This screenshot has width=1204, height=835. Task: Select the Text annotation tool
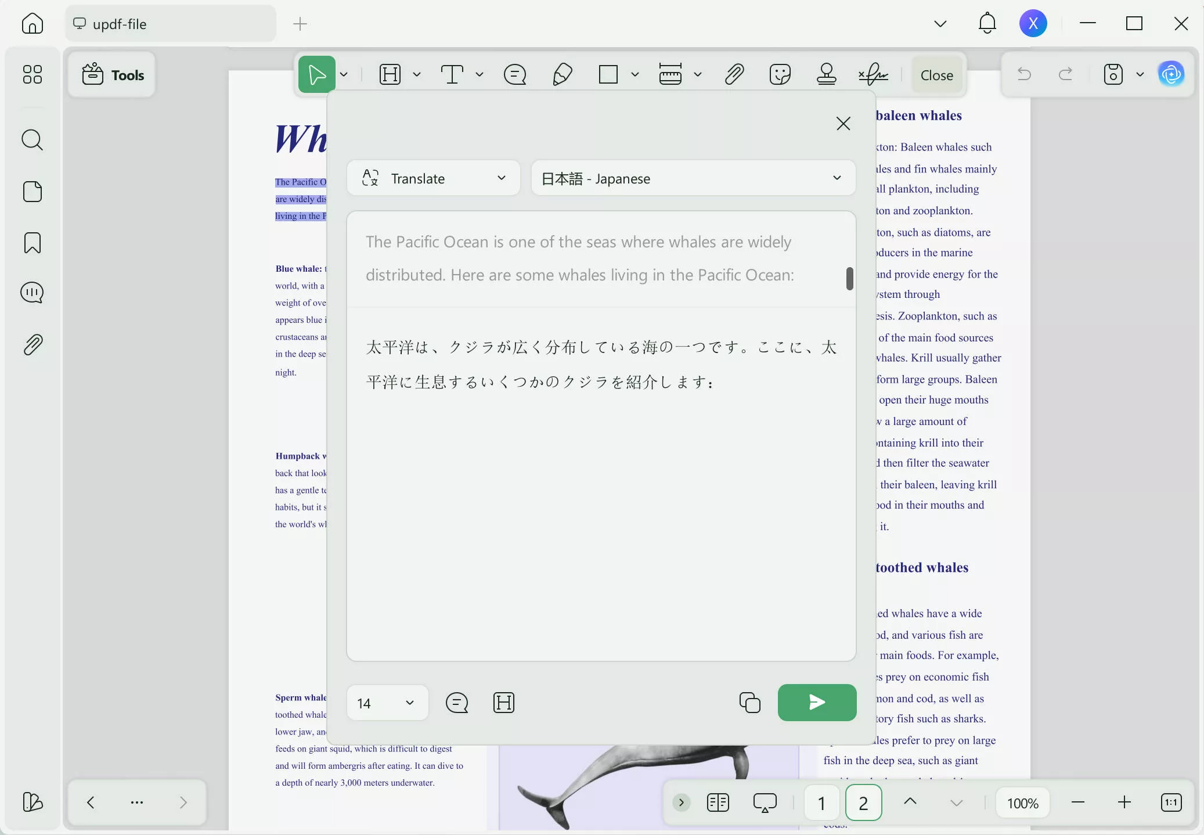453,74
